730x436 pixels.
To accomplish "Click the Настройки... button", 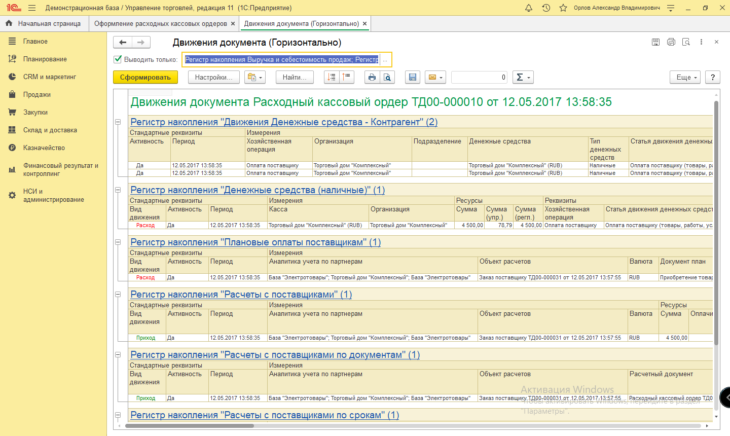I will point(213,77).
